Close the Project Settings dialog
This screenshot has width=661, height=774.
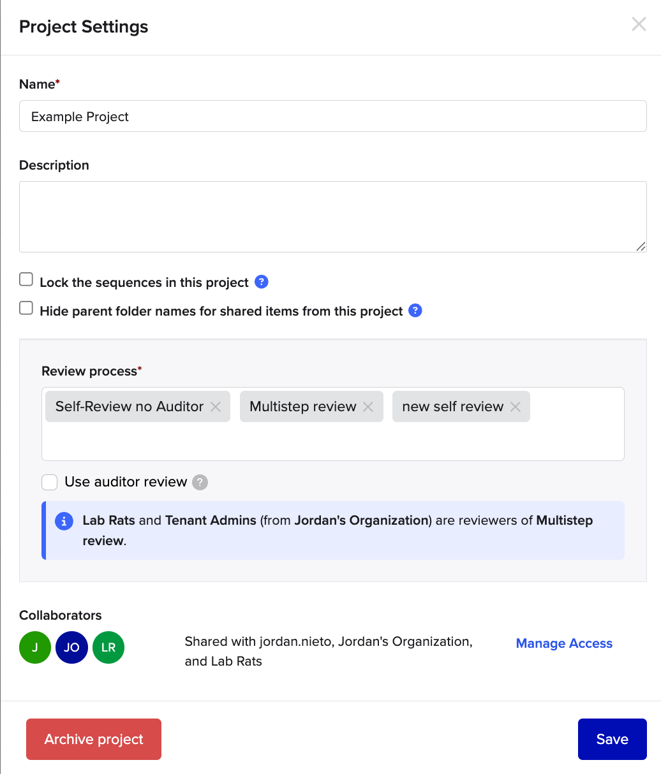pyautogui.click(x=639, y=25)
